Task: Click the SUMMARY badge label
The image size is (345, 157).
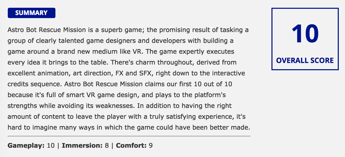Action: [31, 13]
